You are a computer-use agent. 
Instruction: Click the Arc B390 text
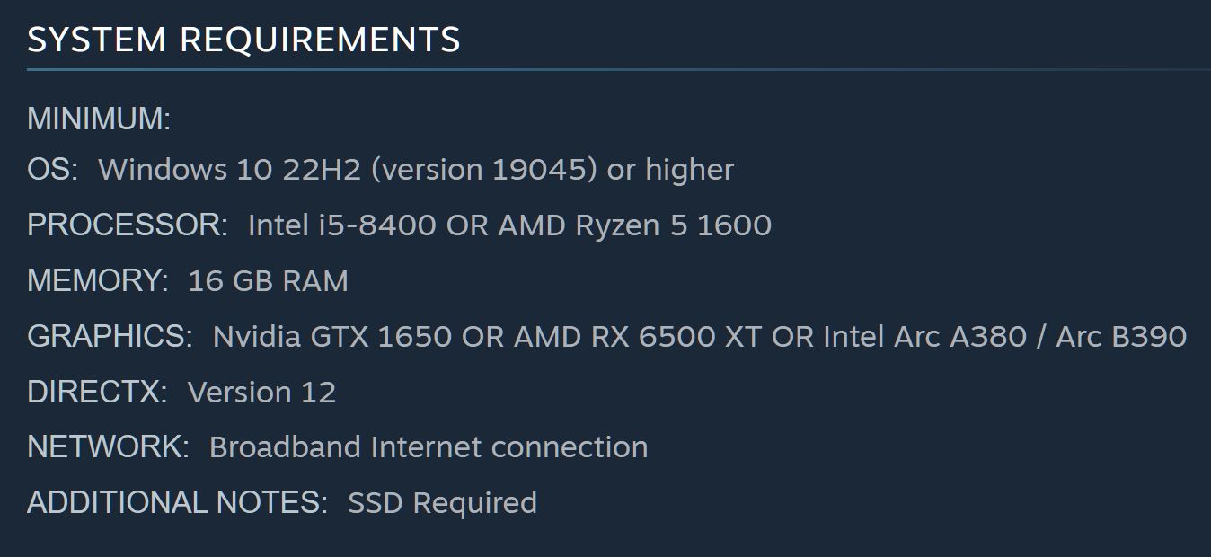pos(1120,337)
